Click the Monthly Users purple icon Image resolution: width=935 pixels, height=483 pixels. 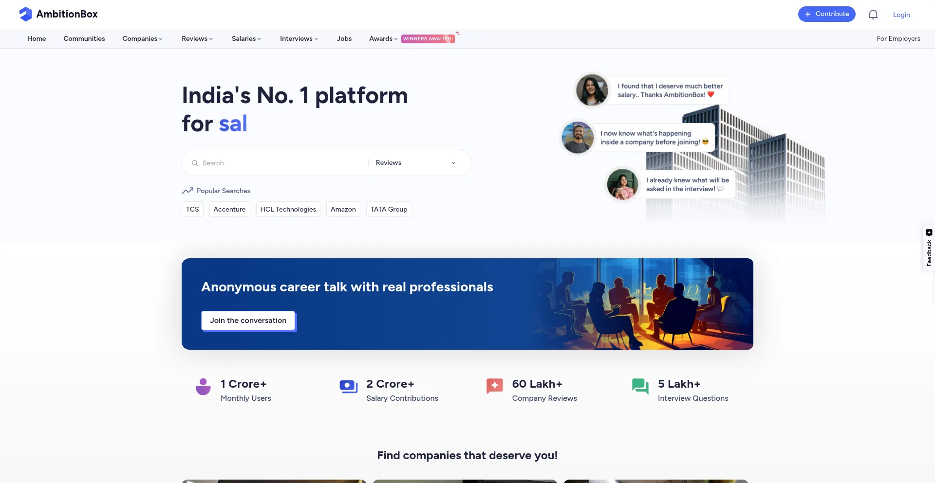click(203, 387)
